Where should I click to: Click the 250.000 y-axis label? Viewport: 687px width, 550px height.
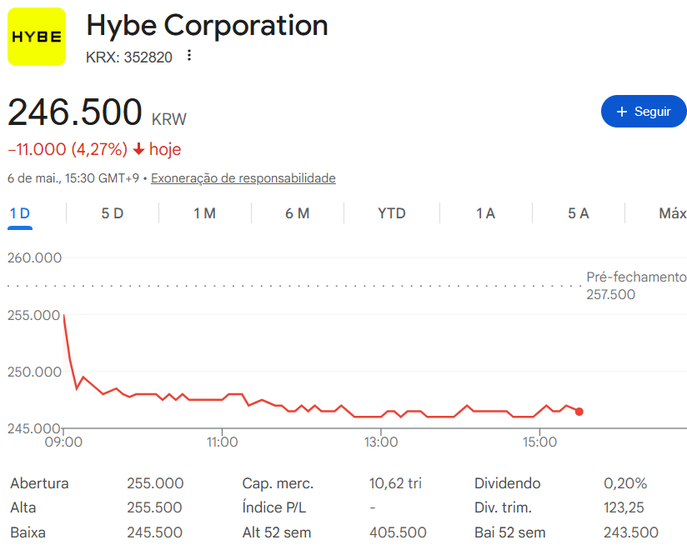(35, 372)
